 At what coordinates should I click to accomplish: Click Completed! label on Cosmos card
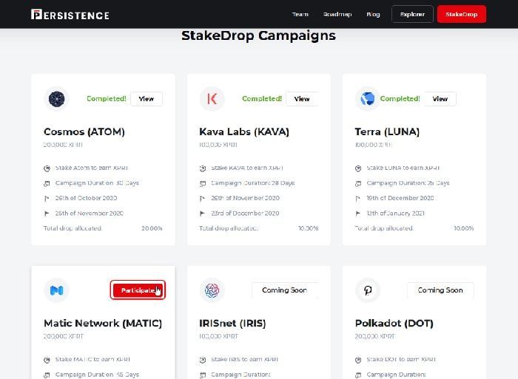click(x=107, y=98)
